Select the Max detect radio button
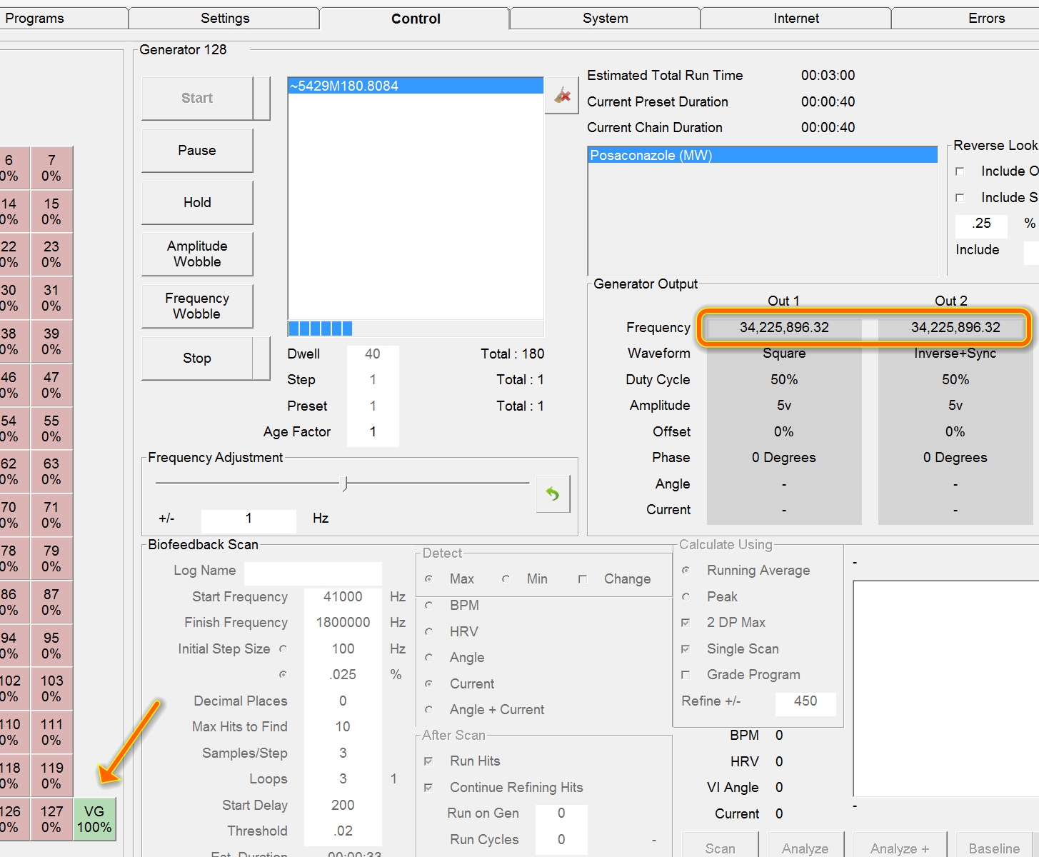Image resolution: width=1039 pixels, height=857 pixels. 428,579
